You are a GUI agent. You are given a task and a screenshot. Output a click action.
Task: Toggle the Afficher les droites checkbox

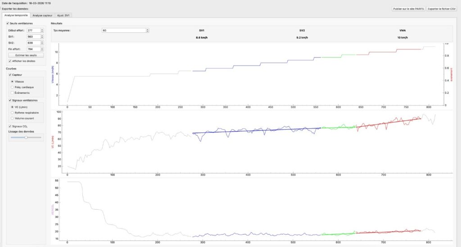(10, 61)
